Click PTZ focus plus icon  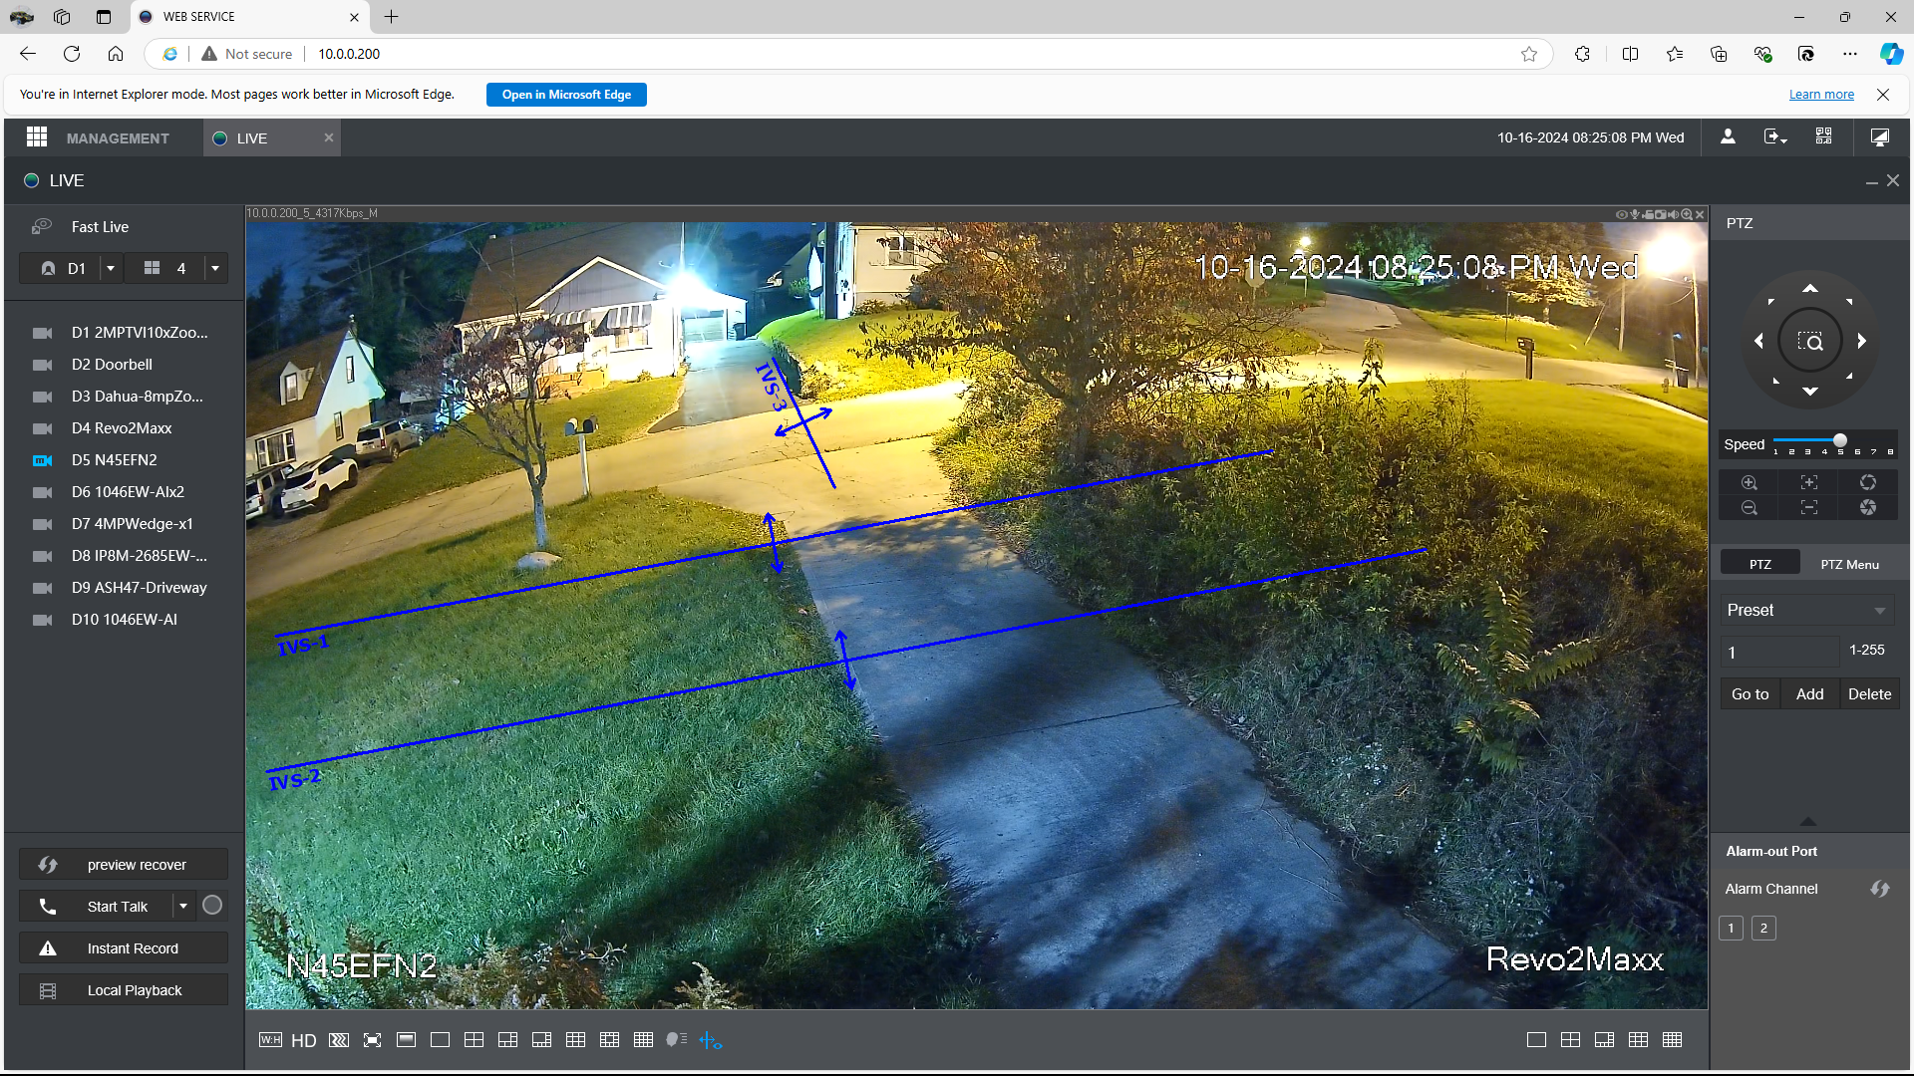click(x=1809, y=482)
